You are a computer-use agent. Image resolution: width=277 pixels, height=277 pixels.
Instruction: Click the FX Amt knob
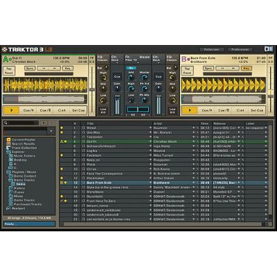(131, 78)
